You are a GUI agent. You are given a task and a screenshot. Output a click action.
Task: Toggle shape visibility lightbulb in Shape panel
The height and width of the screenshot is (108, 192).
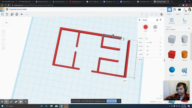160,20
